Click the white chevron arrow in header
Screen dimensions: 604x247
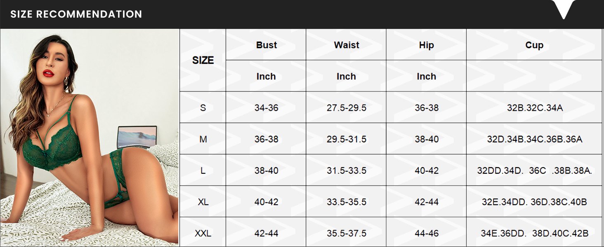pyautogui.click(x=564, y=9)
